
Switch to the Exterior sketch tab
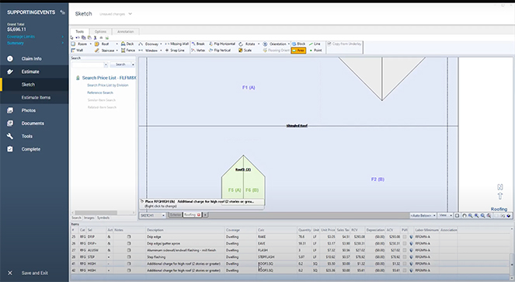pyautogui.click(x=176, y=214)
